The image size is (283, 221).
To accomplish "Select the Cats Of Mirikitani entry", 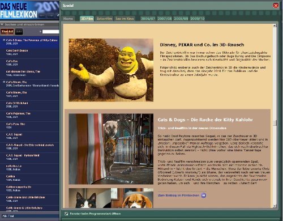I will [x=29, y=105].
